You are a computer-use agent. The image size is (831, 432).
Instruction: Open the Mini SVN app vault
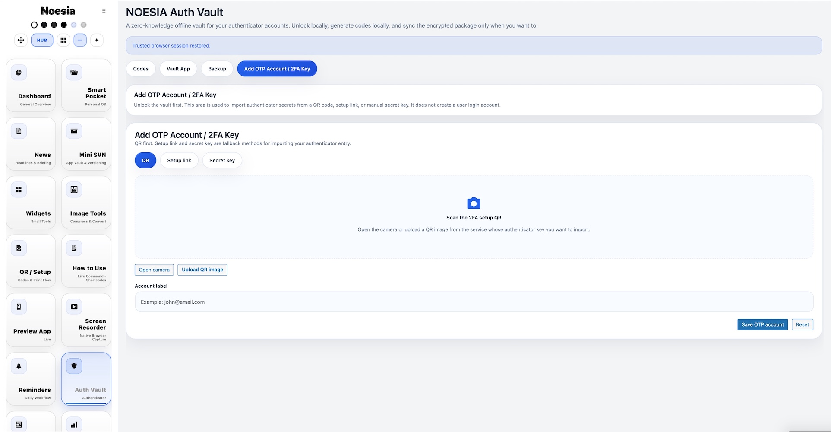(x=86, y=144)
